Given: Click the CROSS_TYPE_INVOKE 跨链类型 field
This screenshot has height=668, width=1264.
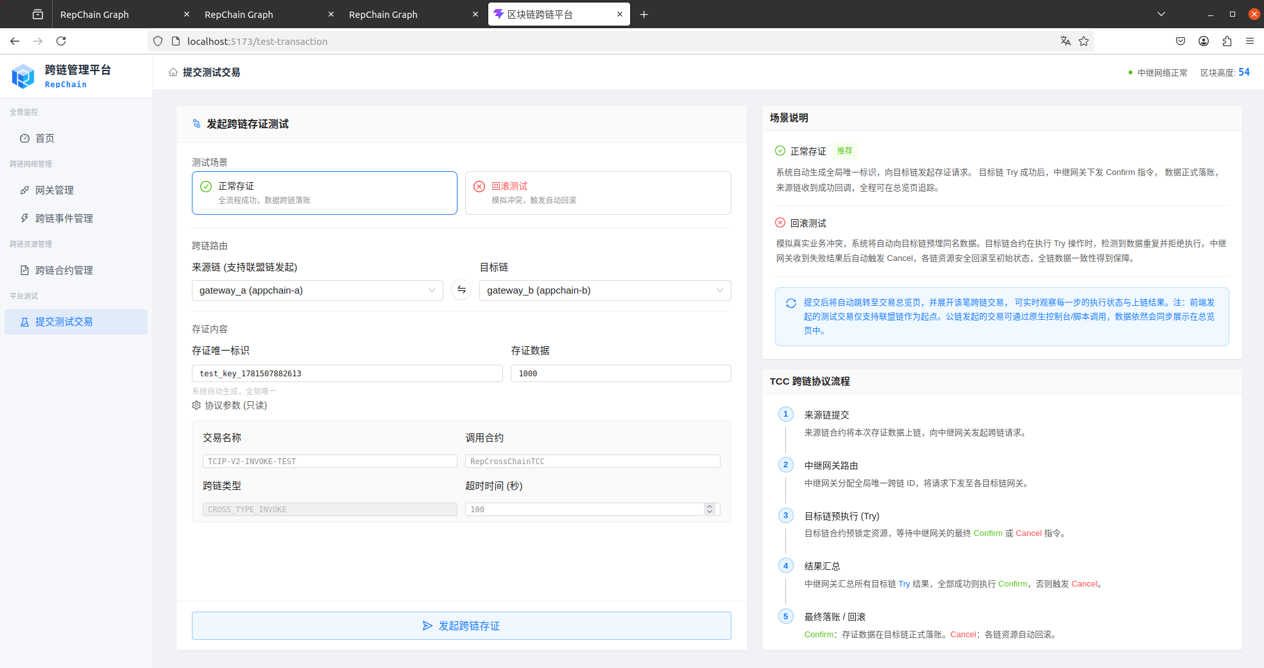Looking at the screenshot, I should point(330,509).
